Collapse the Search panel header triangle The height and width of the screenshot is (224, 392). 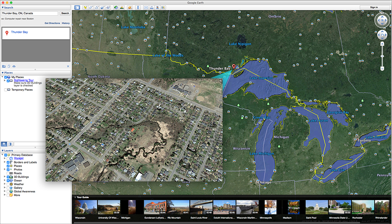click(x=3, y=8)
